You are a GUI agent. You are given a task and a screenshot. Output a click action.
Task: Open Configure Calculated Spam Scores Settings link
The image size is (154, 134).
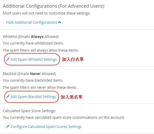[x=46, y=127]
